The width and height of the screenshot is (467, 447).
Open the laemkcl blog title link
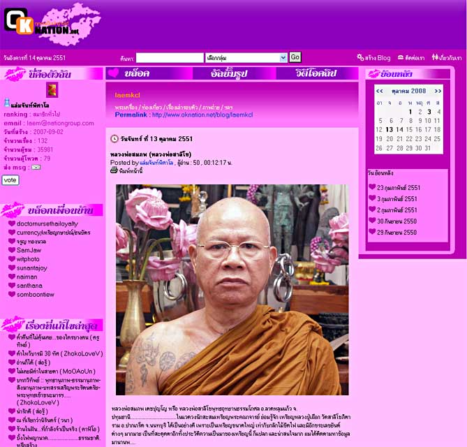127,95
